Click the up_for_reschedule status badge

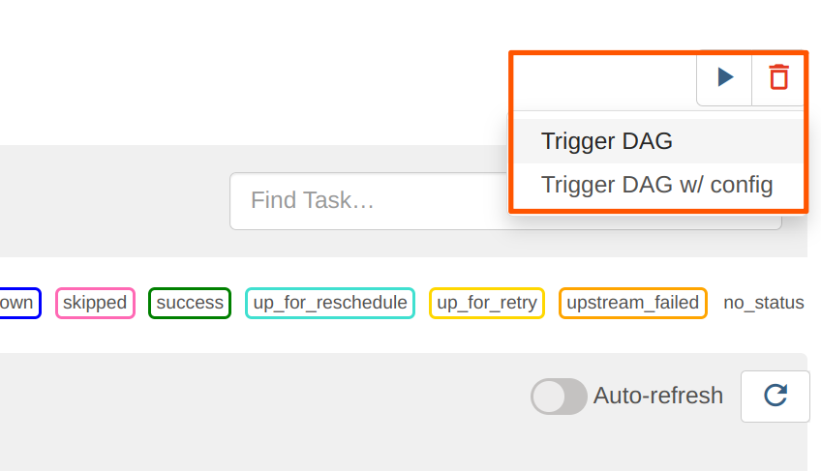point(330,303)
